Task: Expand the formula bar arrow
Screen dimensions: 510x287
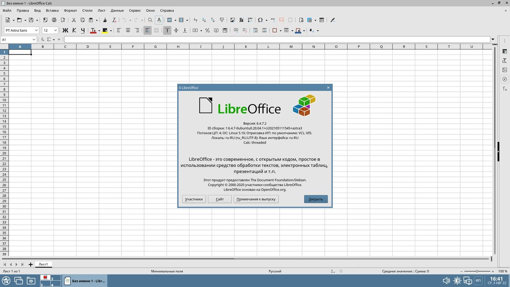Action: [x=493, y=40]
